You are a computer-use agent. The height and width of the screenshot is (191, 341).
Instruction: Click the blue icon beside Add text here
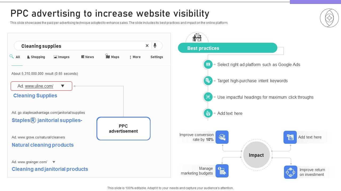click(x=290, y=137)
